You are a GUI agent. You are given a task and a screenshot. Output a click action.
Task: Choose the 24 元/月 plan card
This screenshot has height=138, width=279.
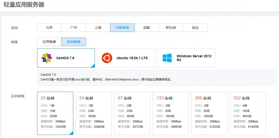(x=55, y=113)
